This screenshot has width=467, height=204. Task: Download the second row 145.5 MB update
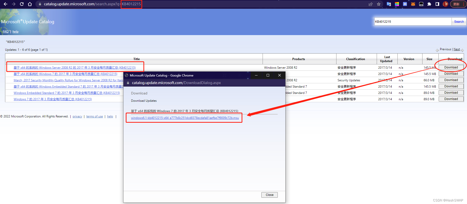451,74
